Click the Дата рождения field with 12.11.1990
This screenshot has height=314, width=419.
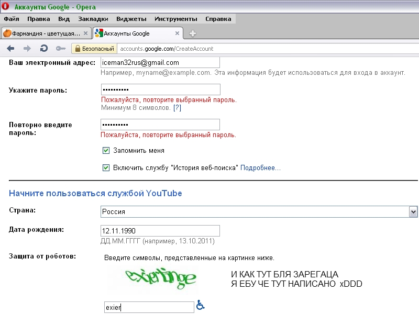tap(160, 231)
